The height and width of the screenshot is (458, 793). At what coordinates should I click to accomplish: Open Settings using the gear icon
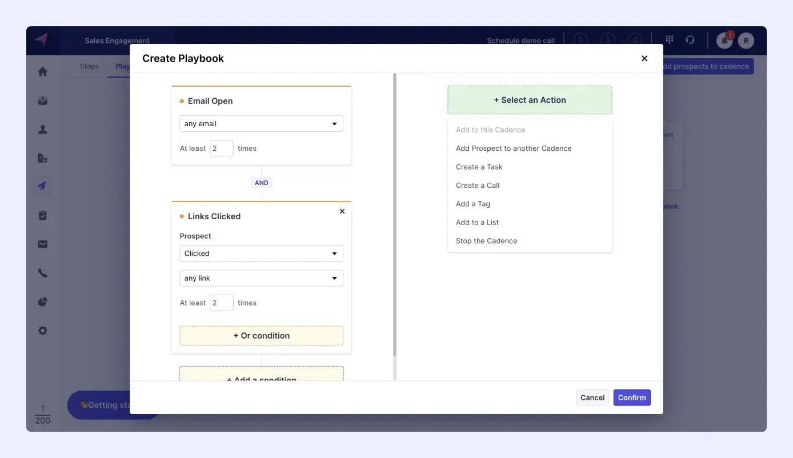pyautogui.click(x=42, y=330)
